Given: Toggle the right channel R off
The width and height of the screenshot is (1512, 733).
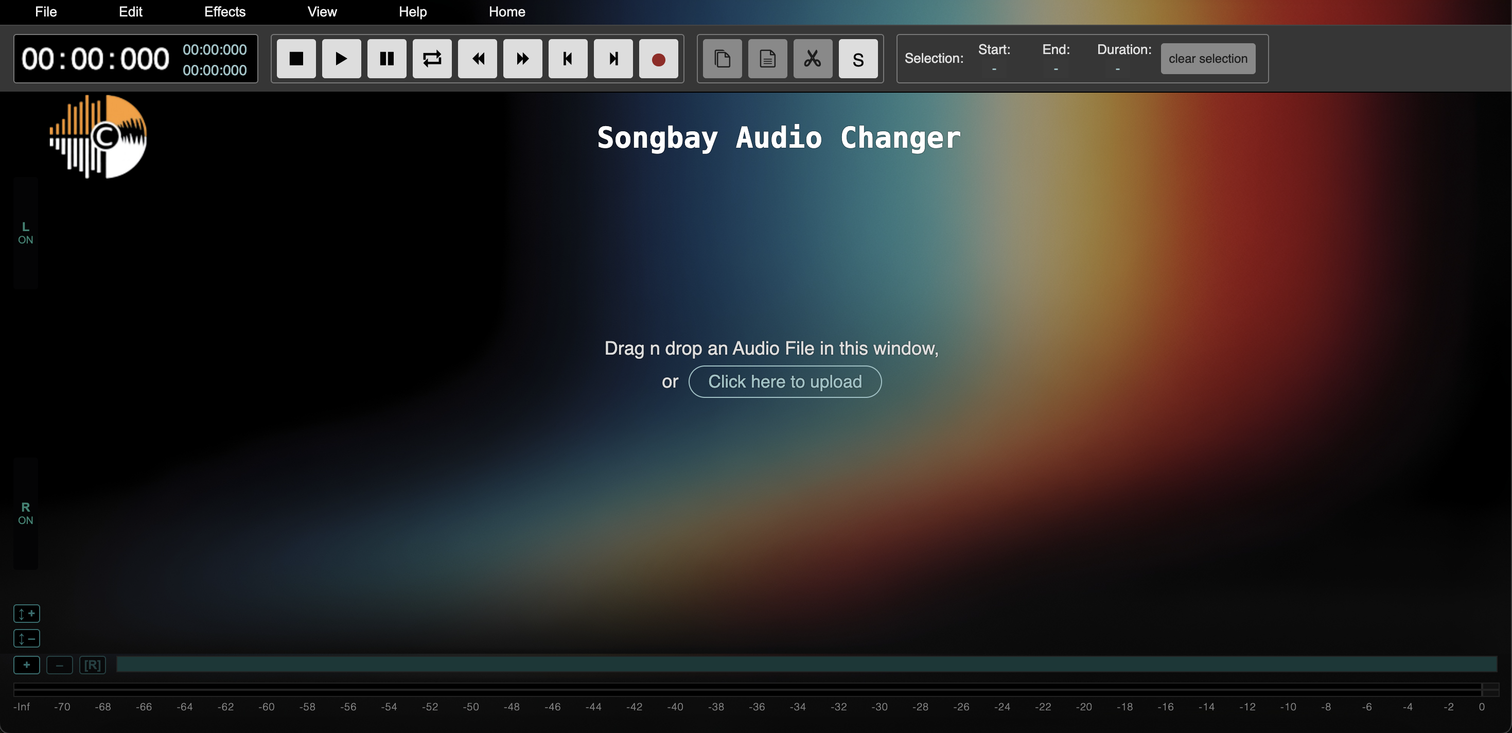Looking at the screenshot, I should pos(25,512).
